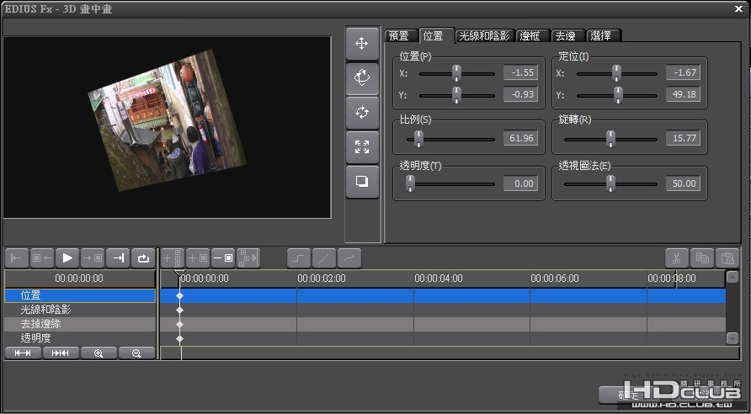Edit 透明度 value field 0.00

(x=520, y=183)
